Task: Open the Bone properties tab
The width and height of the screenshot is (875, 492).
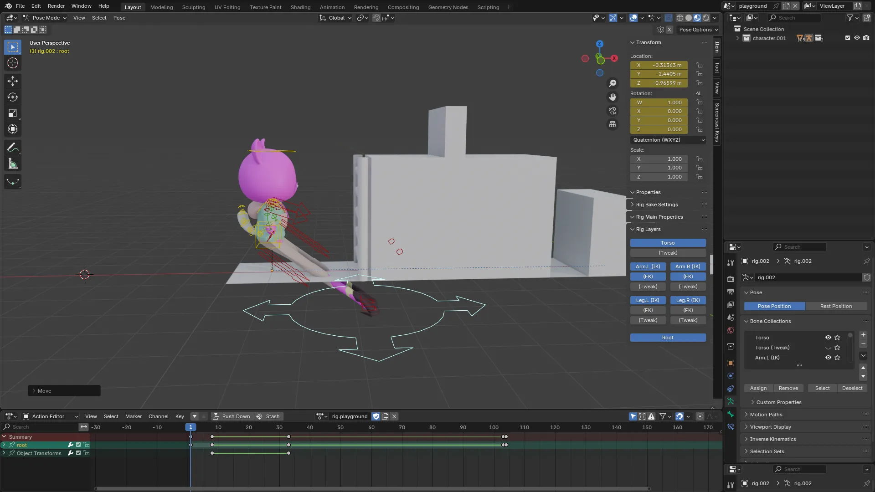Action: 731,414
